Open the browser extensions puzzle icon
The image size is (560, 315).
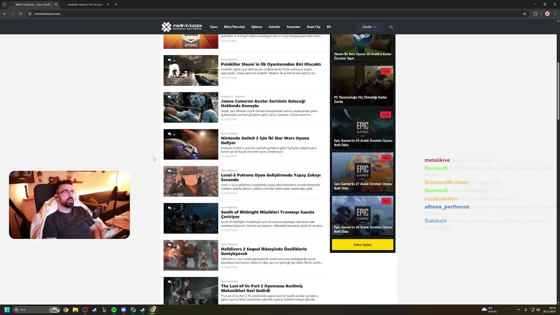coord(535,14)
